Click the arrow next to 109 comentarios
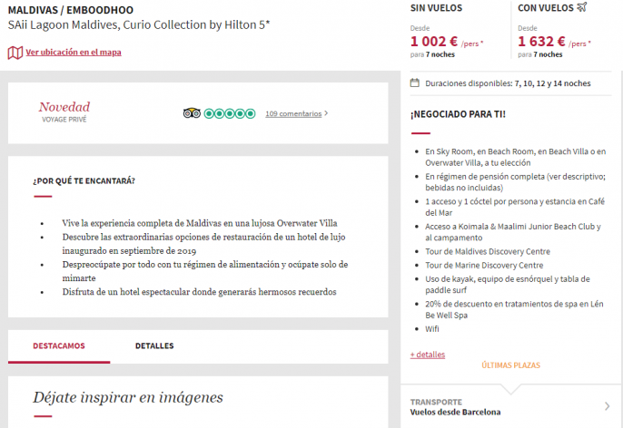 [x=326, y=113]
